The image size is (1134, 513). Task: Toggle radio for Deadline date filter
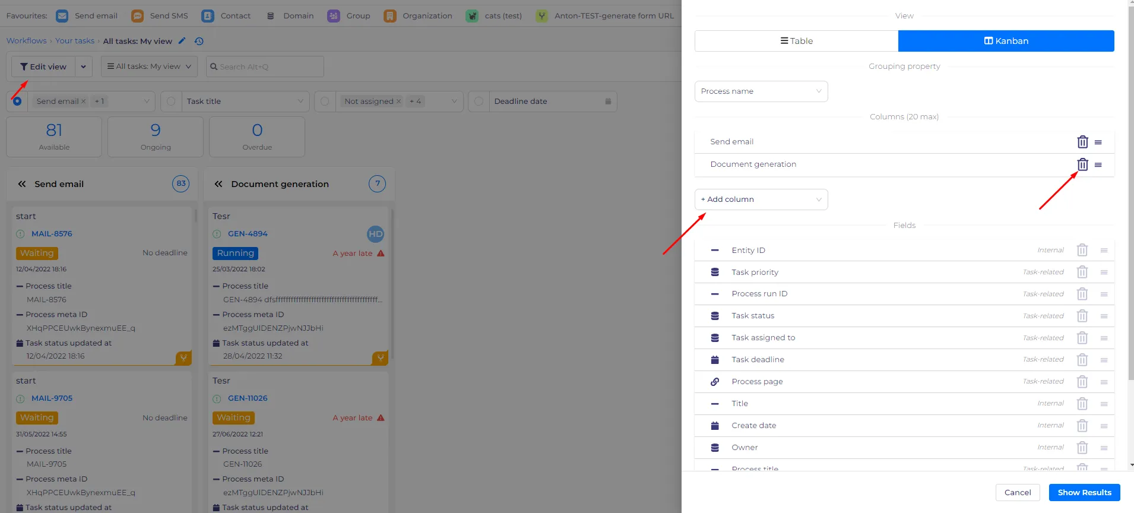[479, 102]
